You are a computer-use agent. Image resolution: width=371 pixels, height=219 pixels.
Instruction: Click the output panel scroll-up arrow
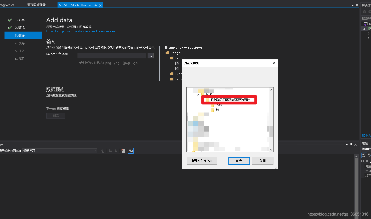[356, 156]
